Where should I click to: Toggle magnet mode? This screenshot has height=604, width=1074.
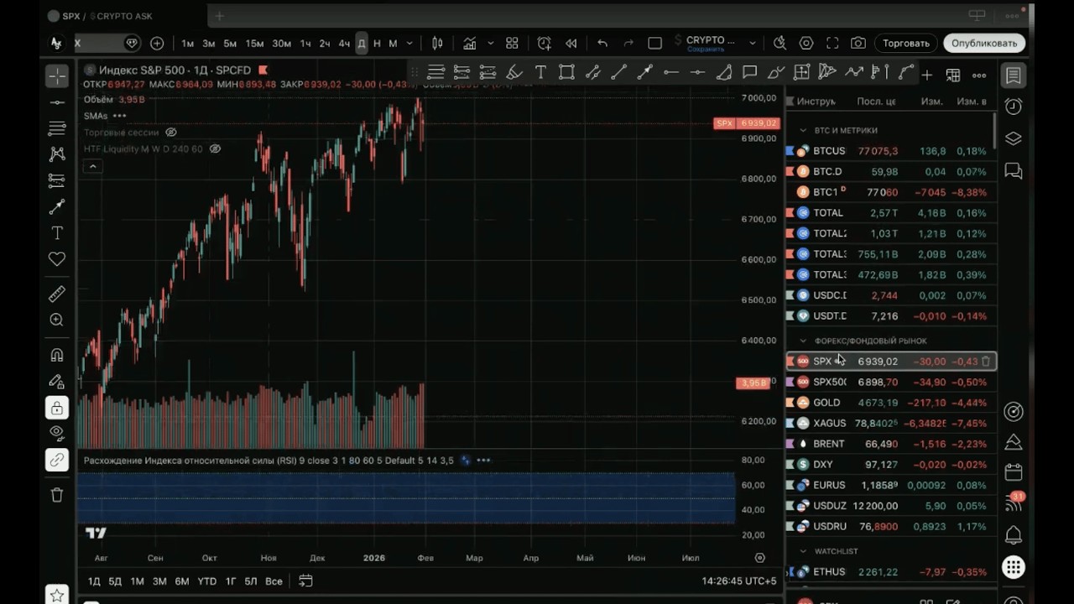[x=57, y=355]
